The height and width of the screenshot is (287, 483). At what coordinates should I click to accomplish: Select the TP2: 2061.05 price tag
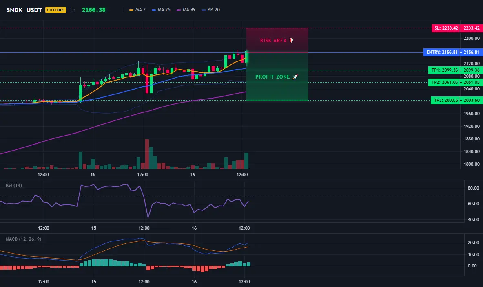[444, 82]
